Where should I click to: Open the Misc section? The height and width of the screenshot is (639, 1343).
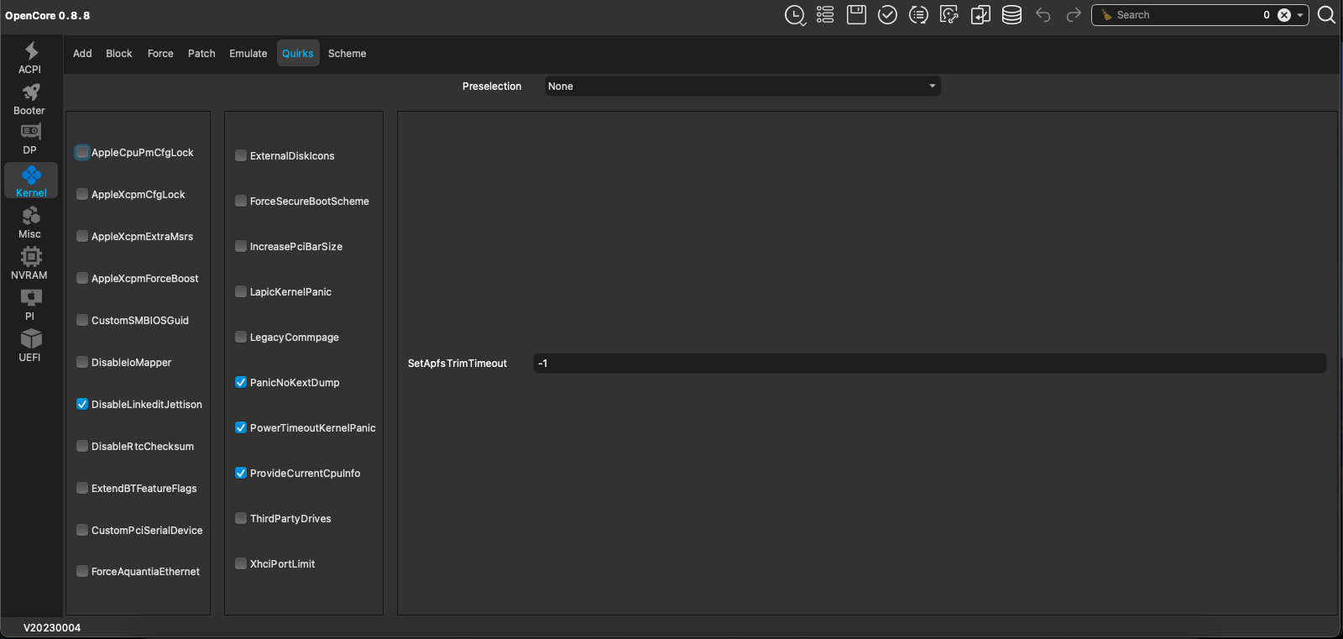[30, 223]
